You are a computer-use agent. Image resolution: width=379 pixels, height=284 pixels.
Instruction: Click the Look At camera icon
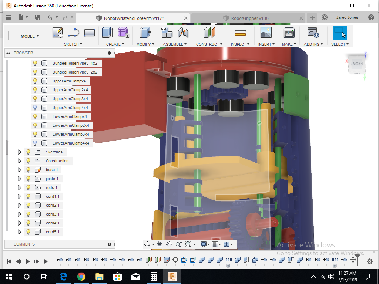[159, 245]
